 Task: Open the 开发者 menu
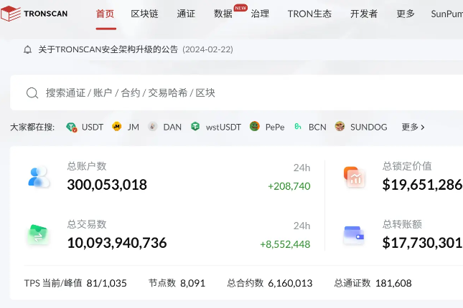[364, 14]
